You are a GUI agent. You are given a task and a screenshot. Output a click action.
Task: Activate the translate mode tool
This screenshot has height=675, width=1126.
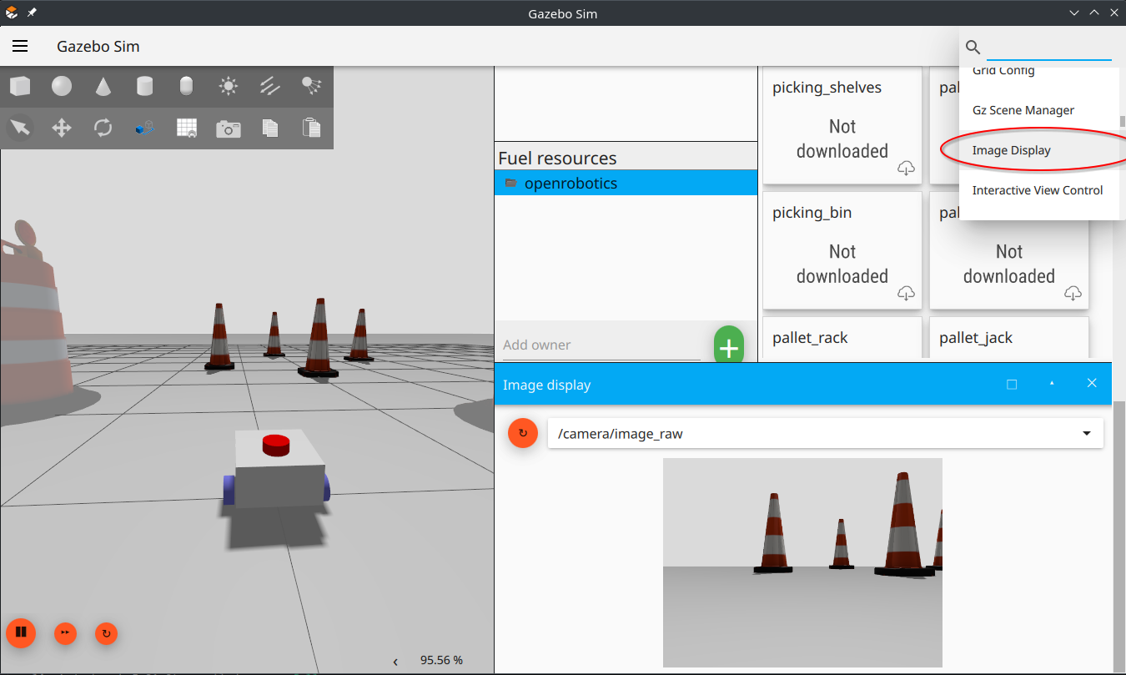(62, 128)
